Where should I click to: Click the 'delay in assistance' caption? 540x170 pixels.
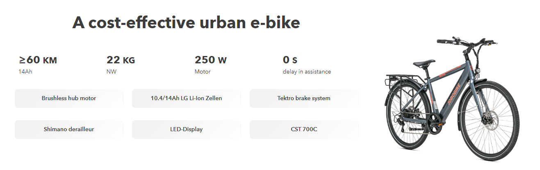point(307,72)
